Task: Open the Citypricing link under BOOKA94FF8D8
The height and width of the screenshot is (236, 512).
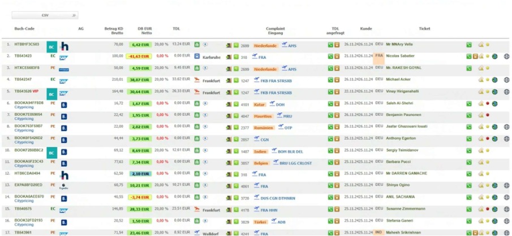Action: (x=24, y=107)
